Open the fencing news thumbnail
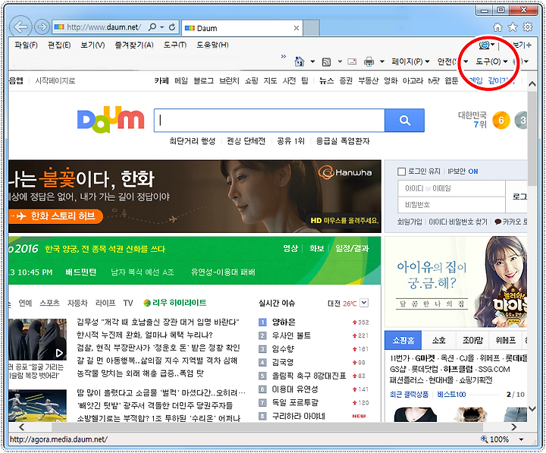Viewport: 546px width, 453px height. click(38, 406)
